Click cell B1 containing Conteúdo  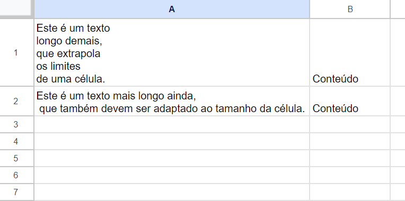point(350,52)
